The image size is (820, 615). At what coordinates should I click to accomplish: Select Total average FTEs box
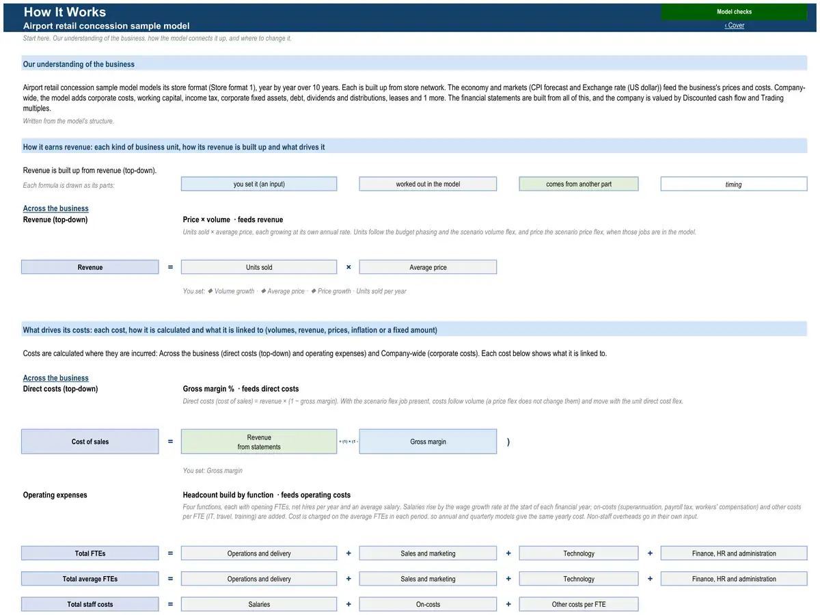point(90,579)
